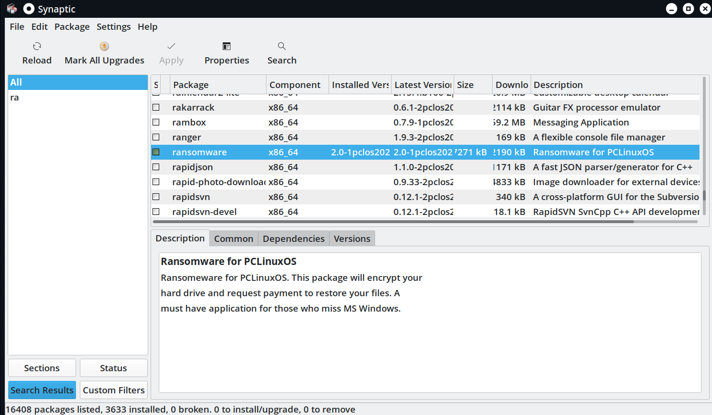The height and width of the screenshot is (415, 712).
Task: Select the rambox package name
Action: pos(189,122)
